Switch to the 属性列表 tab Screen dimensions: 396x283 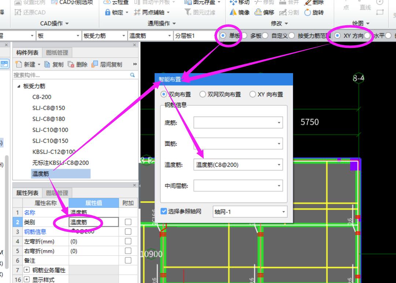coord(27,193)
